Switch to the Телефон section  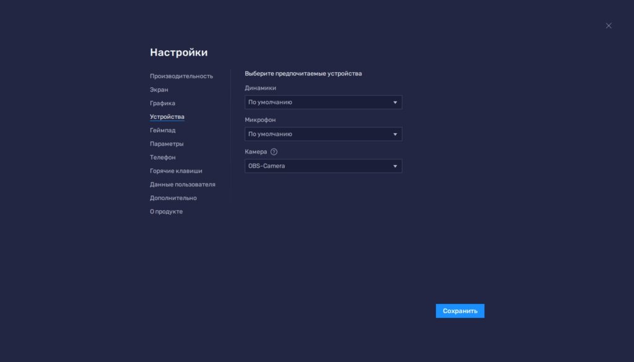tap(162, 157)
